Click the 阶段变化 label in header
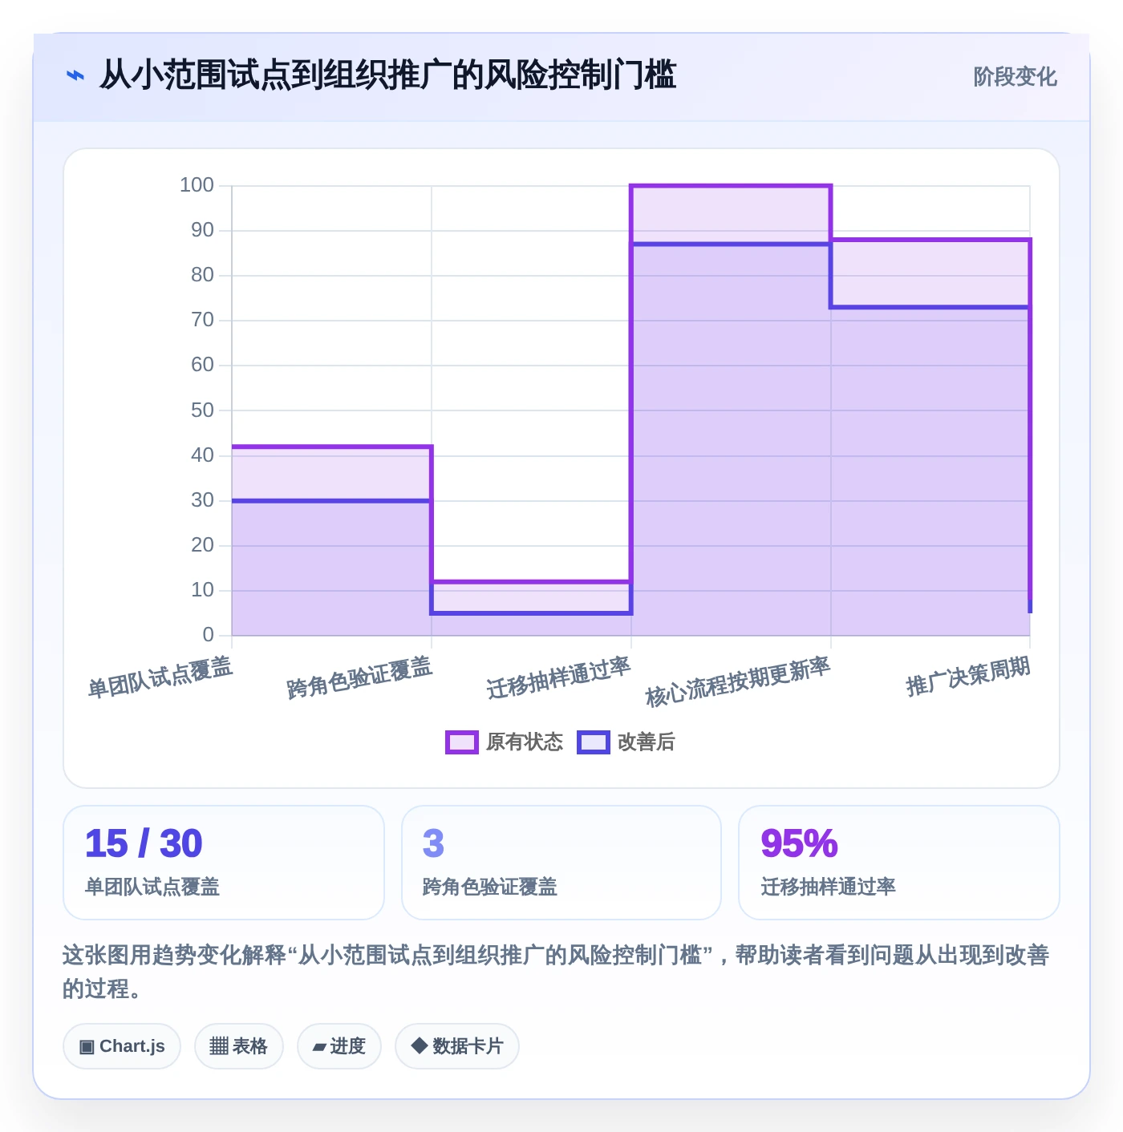This screenshot has width=1123, height=1132. [1015, 77]
